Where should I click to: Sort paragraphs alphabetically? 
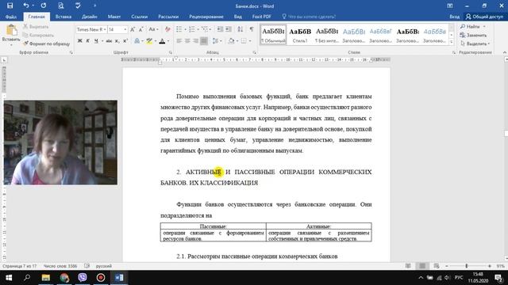pos(240,29)
